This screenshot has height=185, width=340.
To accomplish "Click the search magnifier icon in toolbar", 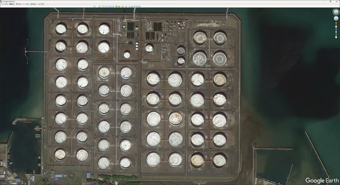I will (95, 6).
